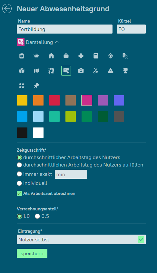Pick the briefcase icon
The image size is (157, 273).
point(66,56)
